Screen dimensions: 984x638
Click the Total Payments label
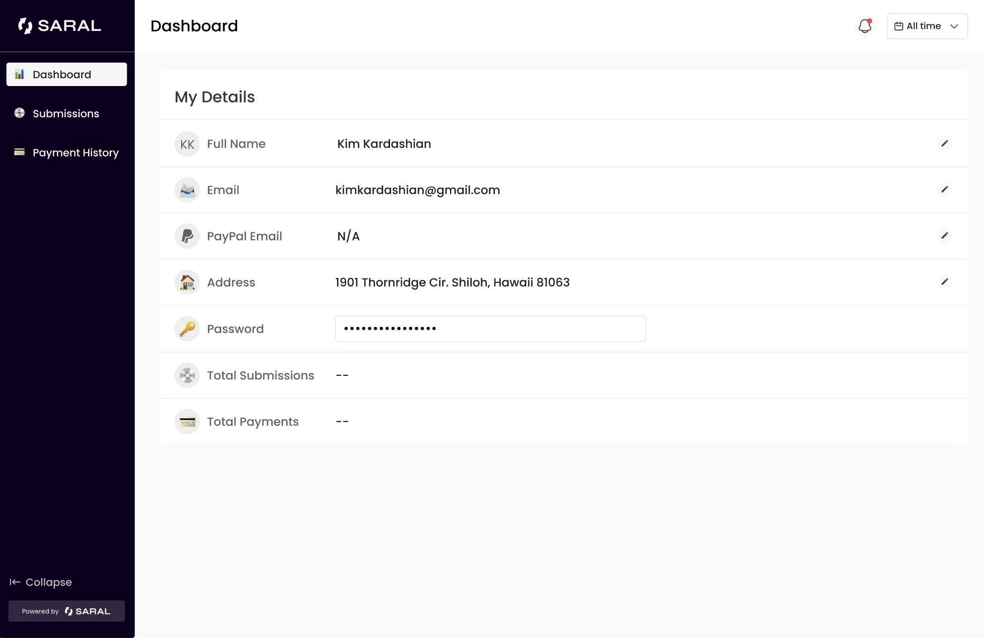click(x=253, y=421)
